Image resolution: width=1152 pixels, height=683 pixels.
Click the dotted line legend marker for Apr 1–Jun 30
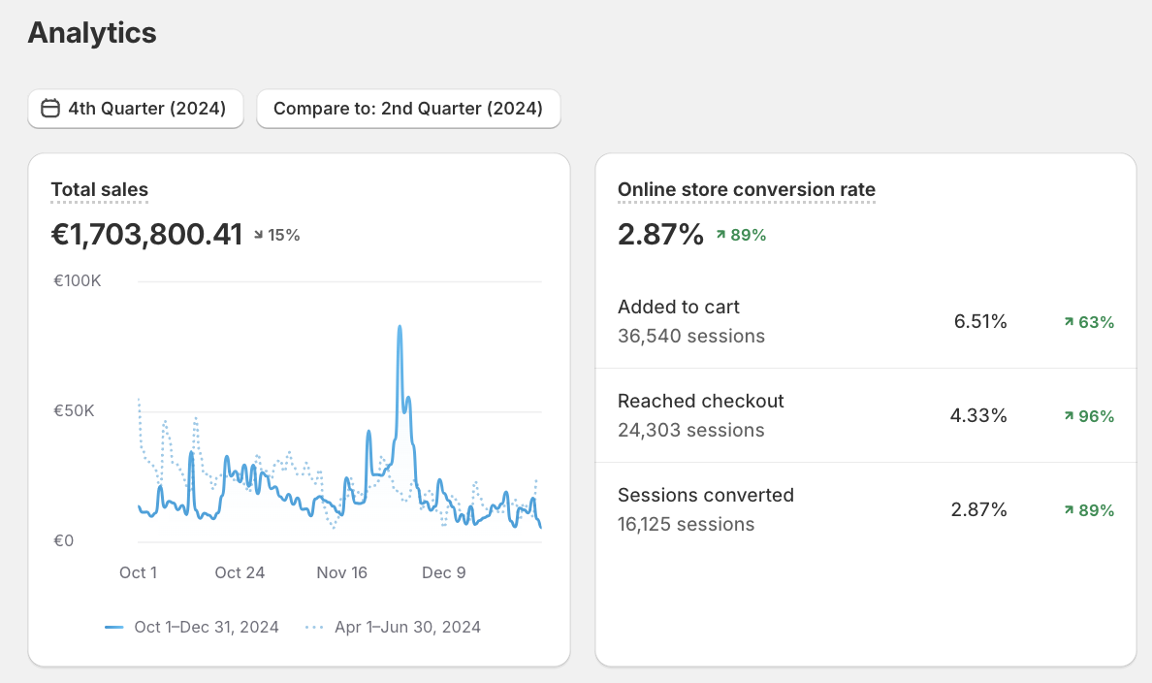[314, 627]
